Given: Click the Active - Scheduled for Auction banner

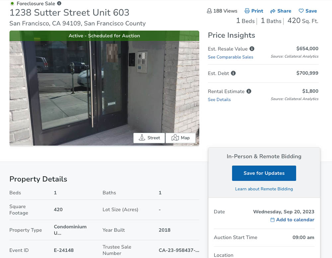Looking at the screenshot, I should point(104,36).
